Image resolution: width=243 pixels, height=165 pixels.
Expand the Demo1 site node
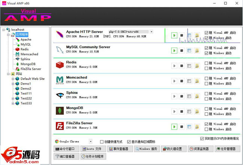(x=13, y=84)
